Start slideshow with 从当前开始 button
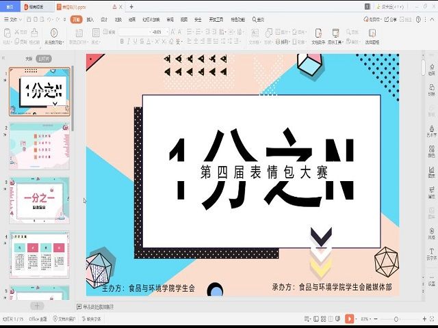438x328 pixels. 54,36
